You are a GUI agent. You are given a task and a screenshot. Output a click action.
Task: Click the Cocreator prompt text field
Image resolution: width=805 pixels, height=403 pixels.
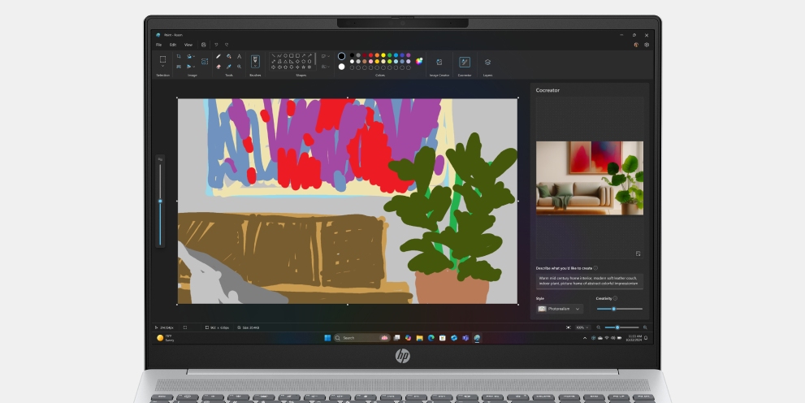tap(590, 281)
